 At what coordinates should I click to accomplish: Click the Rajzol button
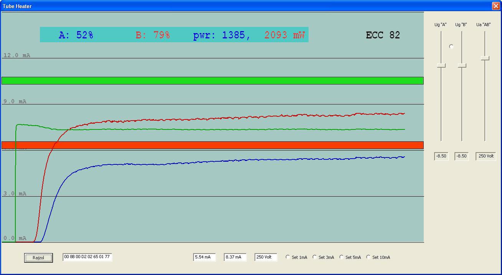38,258
